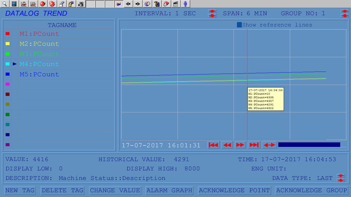Click the cyan swatch beside M4:PCount
Screen dimensions: 351x197
pyautogui.click(x=8, y=64)
